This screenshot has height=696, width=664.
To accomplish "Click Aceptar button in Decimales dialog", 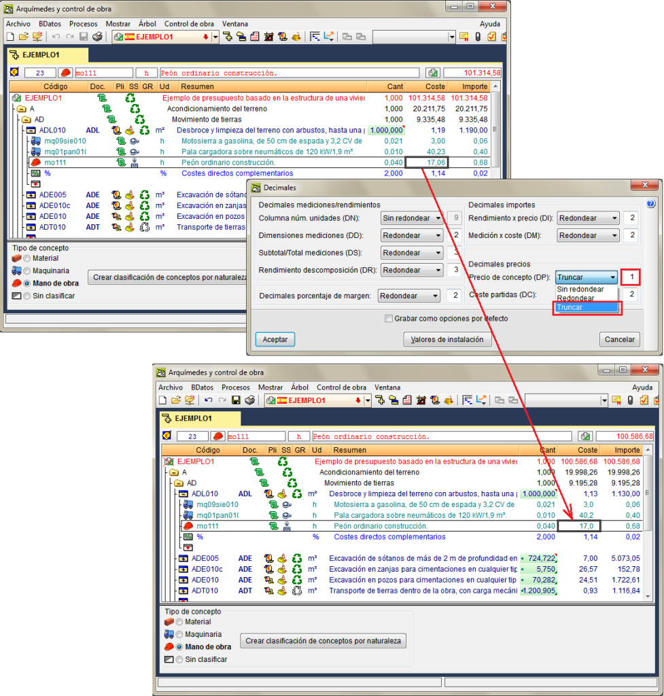I will pos(275,339).
